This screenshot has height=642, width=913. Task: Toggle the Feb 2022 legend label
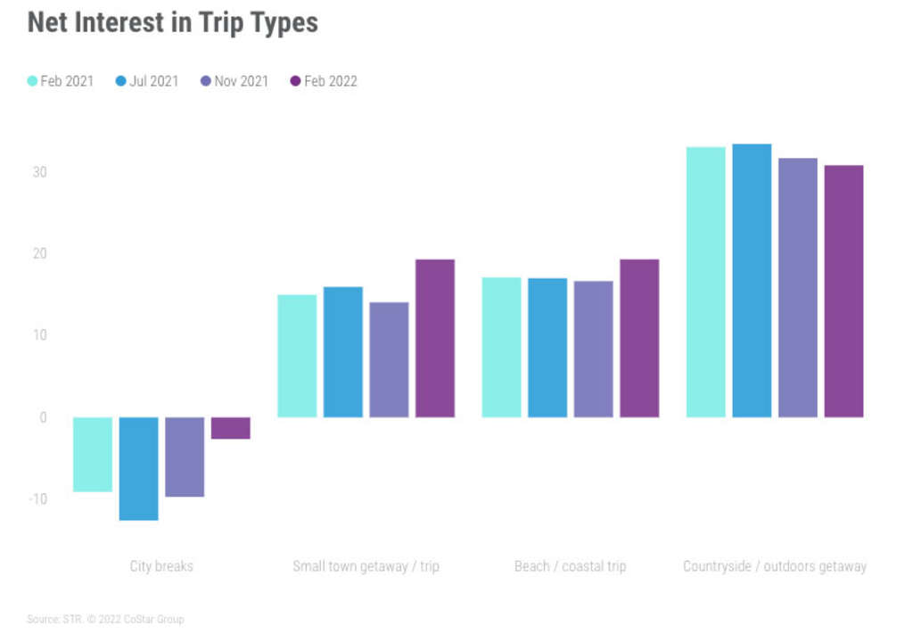[331, 81]
